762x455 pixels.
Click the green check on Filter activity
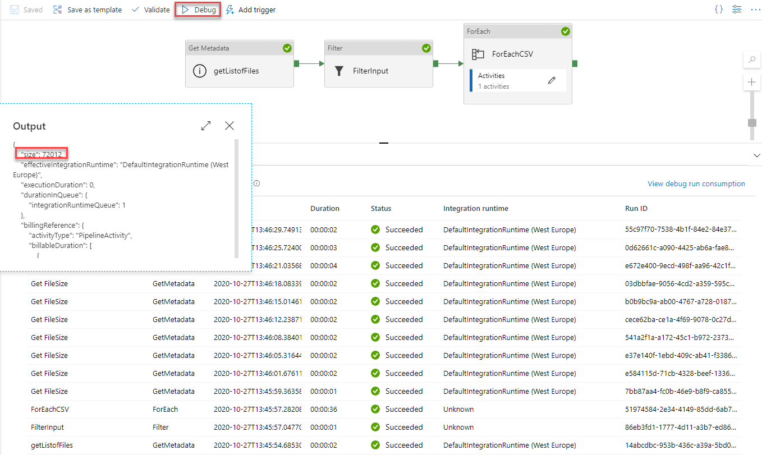pos(426,48)
